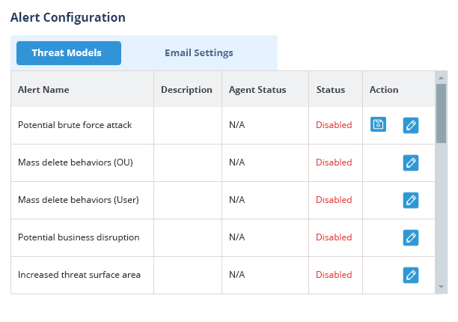
Task: Click the Status column header
Action: (x=331, y=90)
